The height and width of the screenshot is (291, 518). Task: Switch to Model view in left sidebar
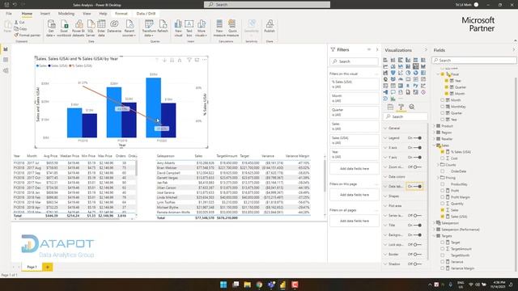click(x=6, y=70)
